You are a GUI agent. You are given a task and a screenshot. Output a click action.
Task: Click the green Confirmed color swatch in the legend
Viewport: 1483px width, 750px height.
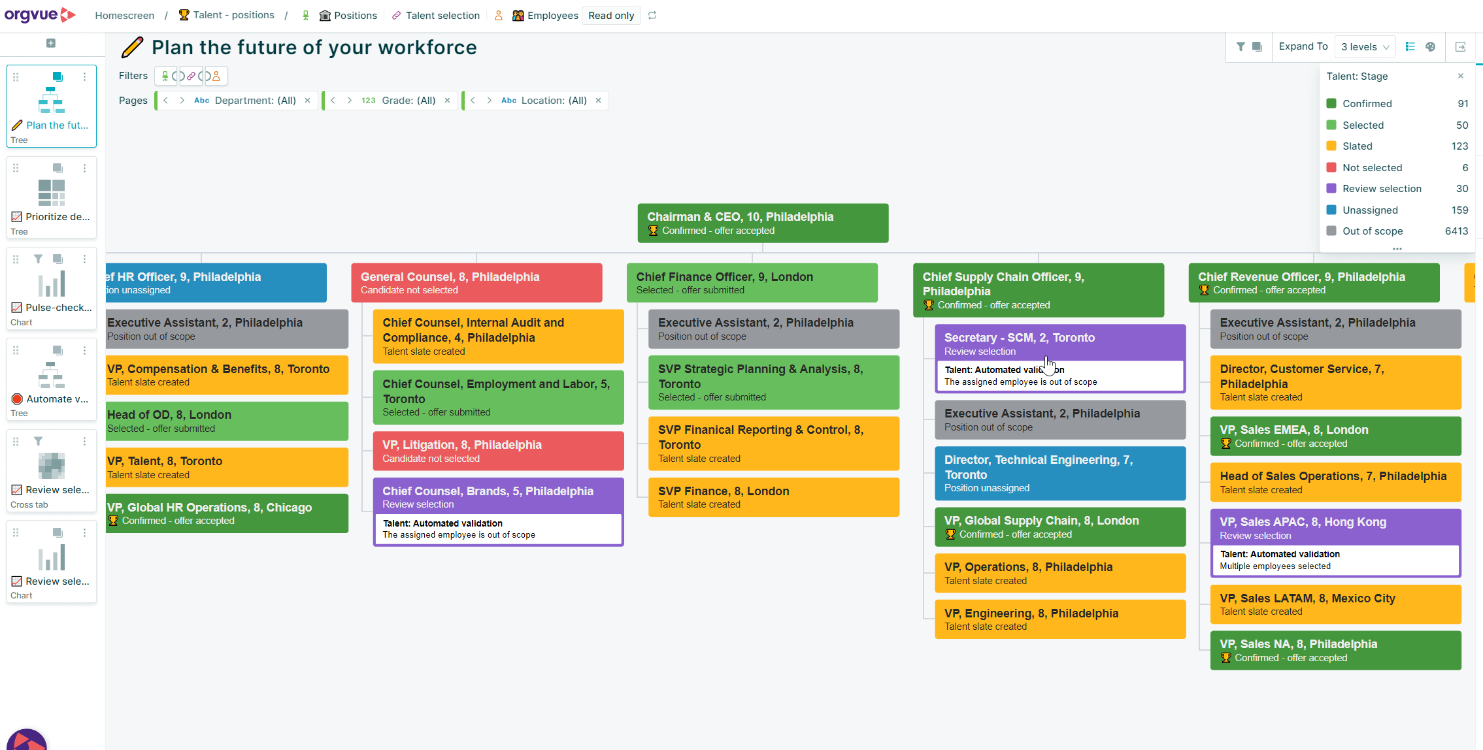pos(1331,103)
